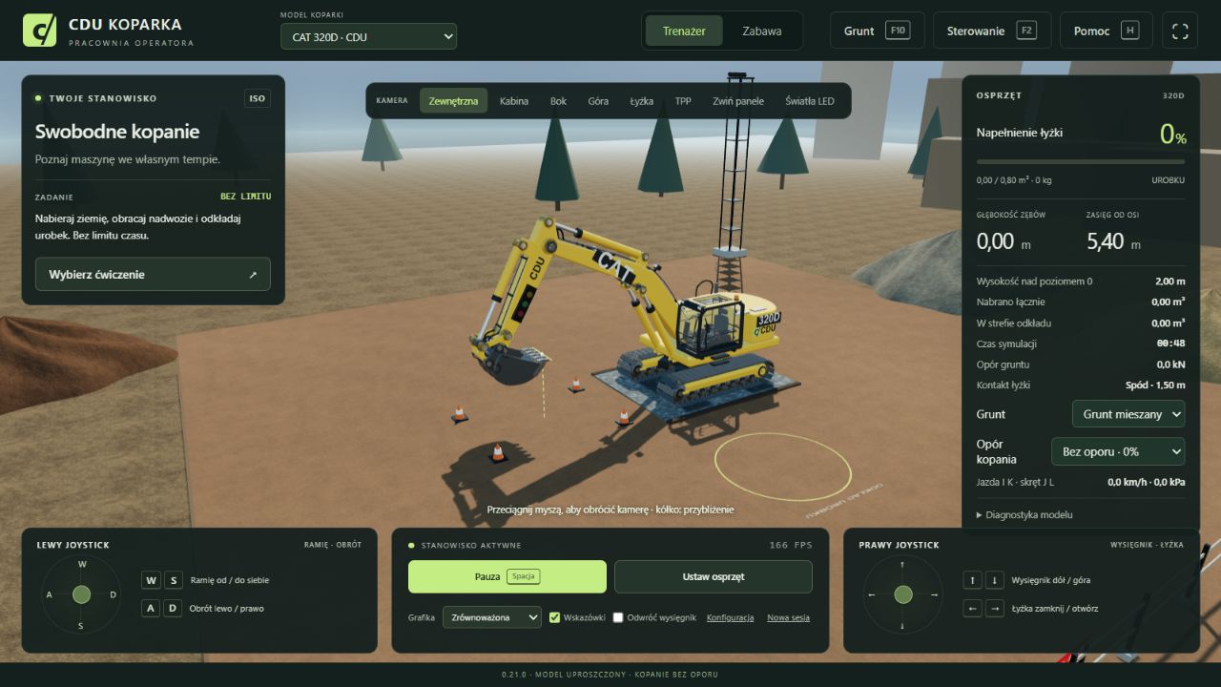Screen dimensions: 1221x687
Task: Click the right joystick center knob
Action: coord(902,594)
